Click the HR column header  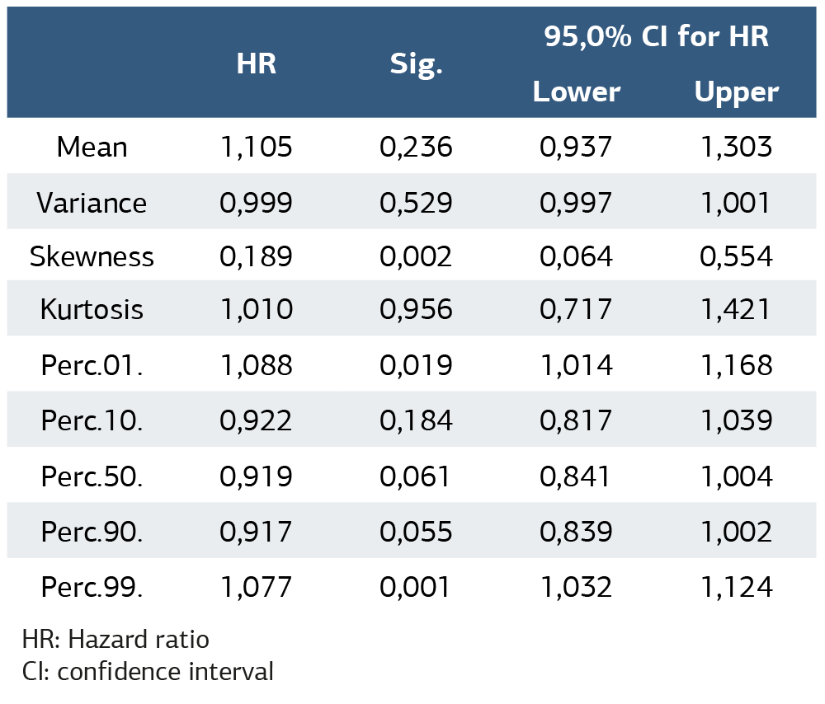click(x=256, y=64)
